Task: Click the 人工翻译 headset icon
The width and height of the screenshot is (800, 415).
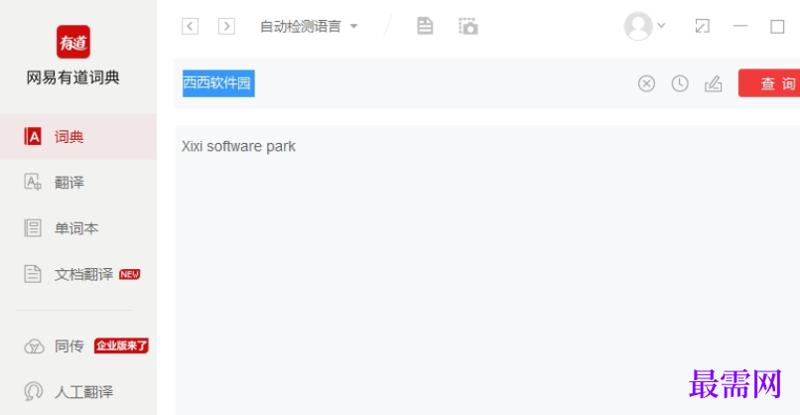Action: coord(33,392)
